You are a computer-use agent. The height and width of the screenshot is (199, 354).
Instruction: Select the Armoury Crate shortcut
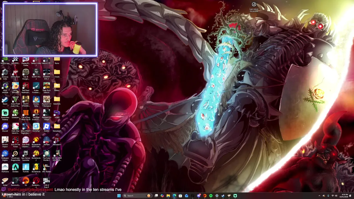click(x=5, y=75)
